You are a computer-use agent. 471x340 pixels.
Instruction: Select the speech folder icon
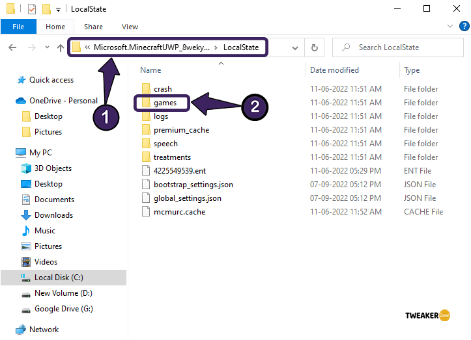pos(146,143)
